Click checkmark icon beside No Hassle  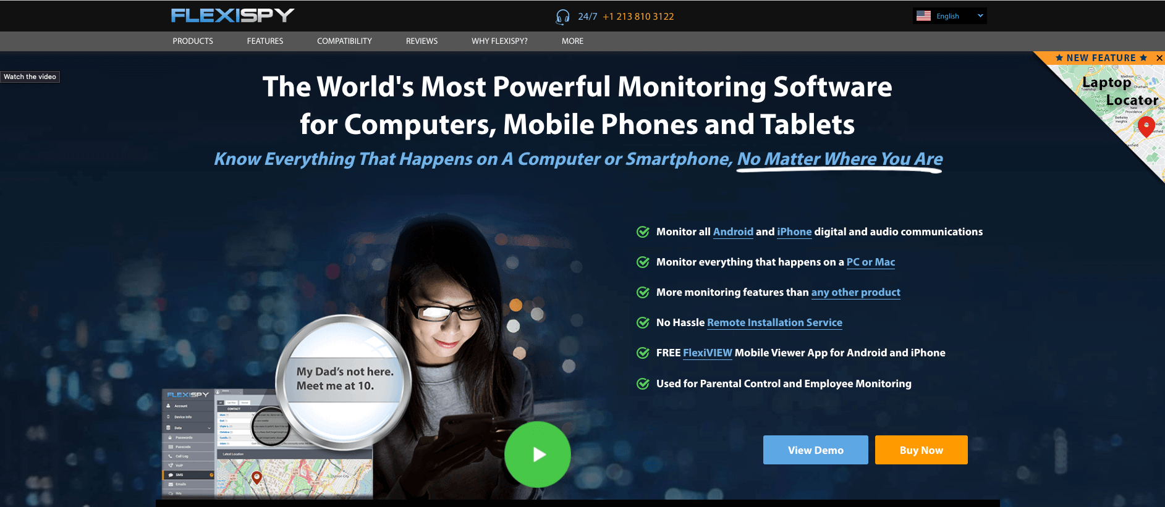pyautogui.click(x=643, y=323)
